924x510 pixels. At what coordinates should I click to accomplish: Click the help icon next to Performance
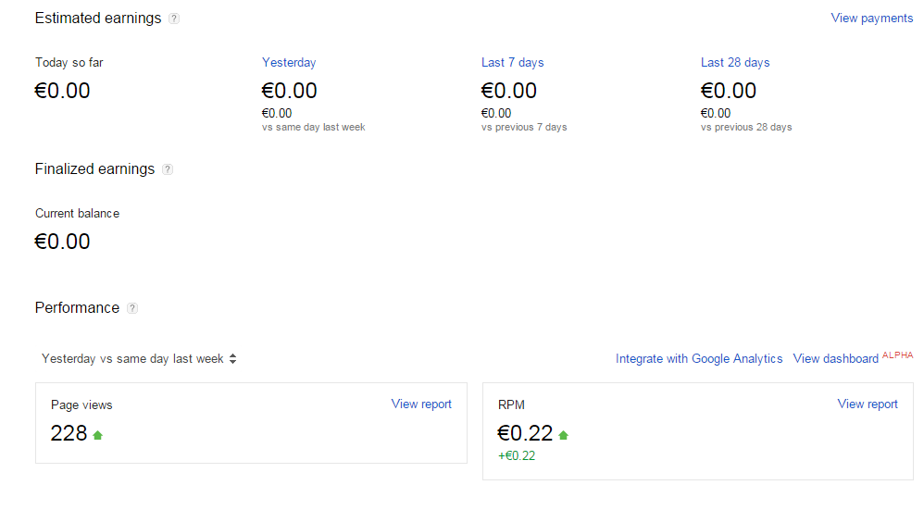click(132, 308)
